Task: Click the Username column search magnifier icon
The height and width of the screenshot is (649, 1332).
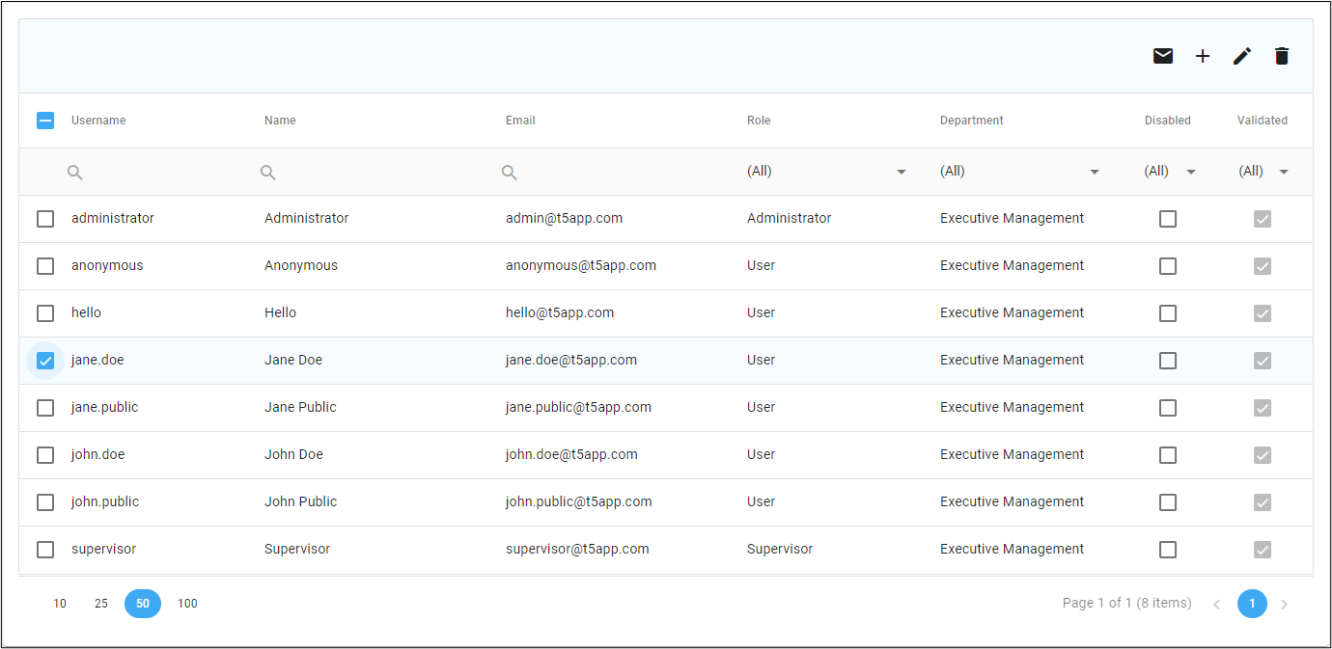Action: (75, 173)
